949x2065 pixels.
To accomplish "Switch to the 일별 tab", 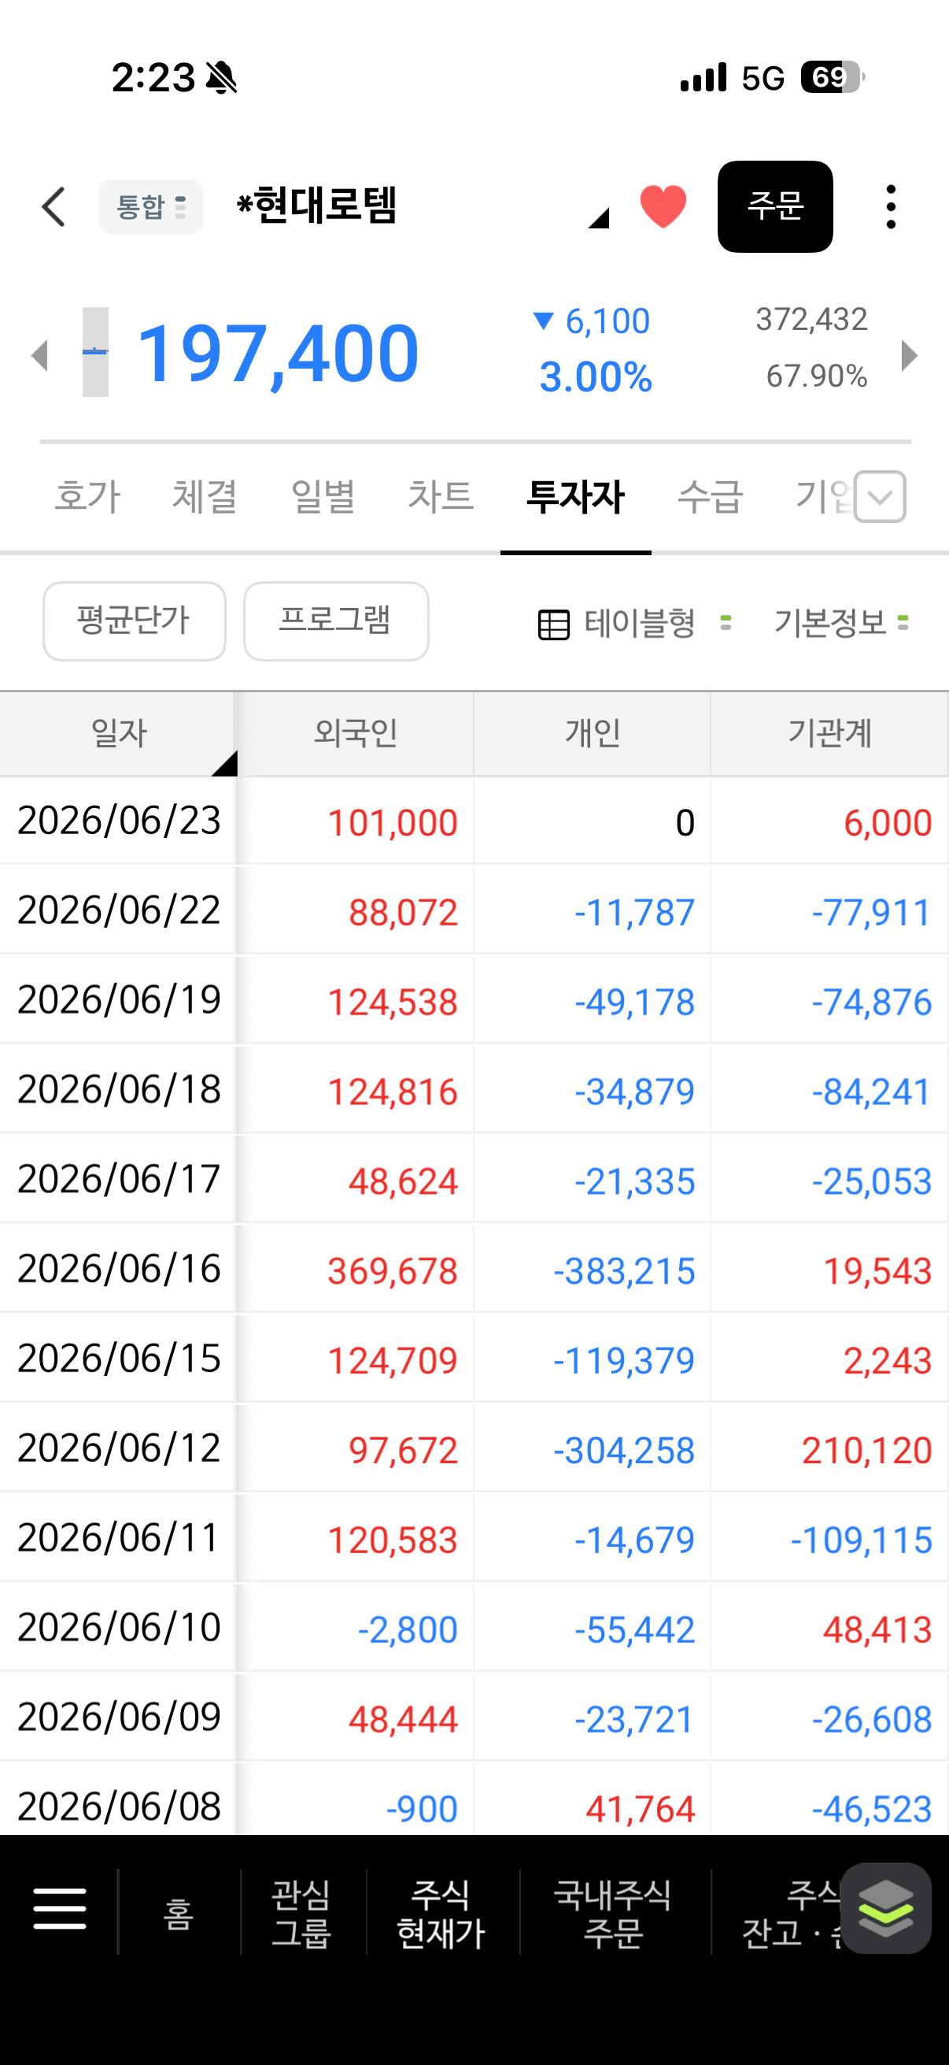I will click(x=323, y=496).
